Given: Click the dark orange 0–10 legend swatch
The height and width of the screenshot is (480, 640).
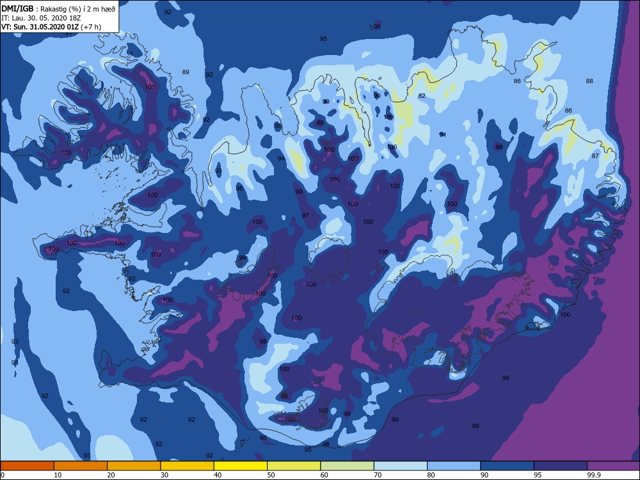Looking at the screenshot, I should click(x=27, y=466).
